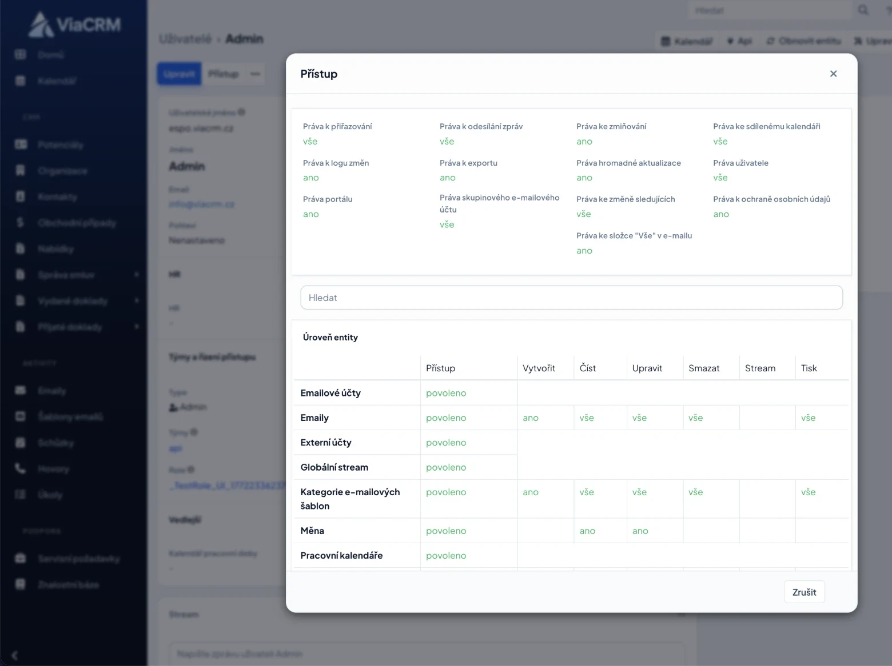This screenshot has height=666, width=892.
Task: Select the Emailové účty row label
Action: 330,393
